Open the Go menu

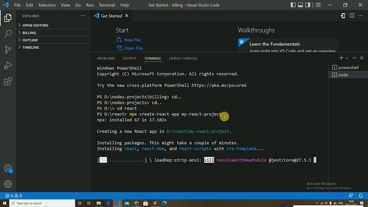78,5
